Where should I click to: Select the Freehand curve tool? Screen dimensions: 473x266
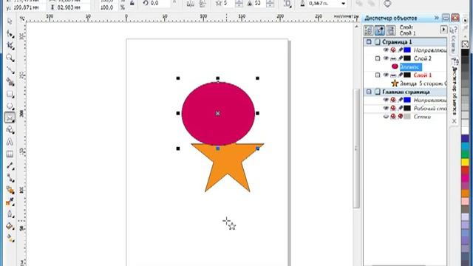[10, 70]
